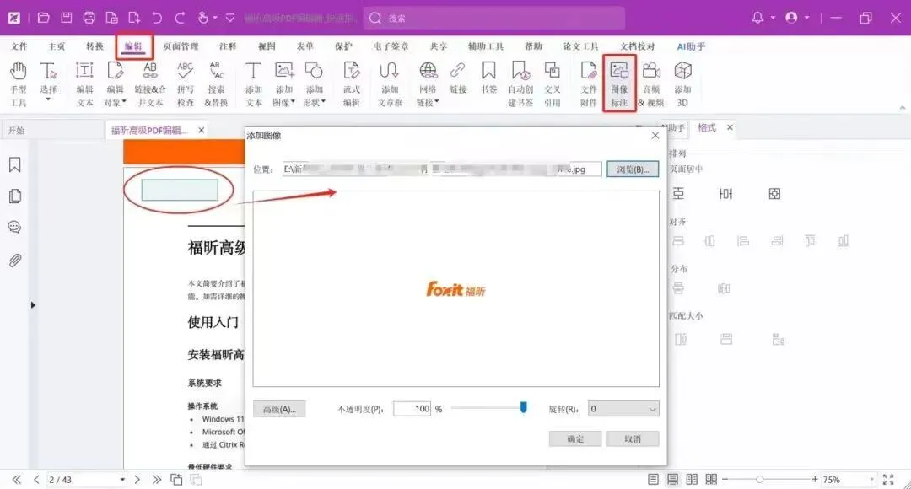Jump to last page arrow
The image size is (911, 489).
[x=157, y=480]
